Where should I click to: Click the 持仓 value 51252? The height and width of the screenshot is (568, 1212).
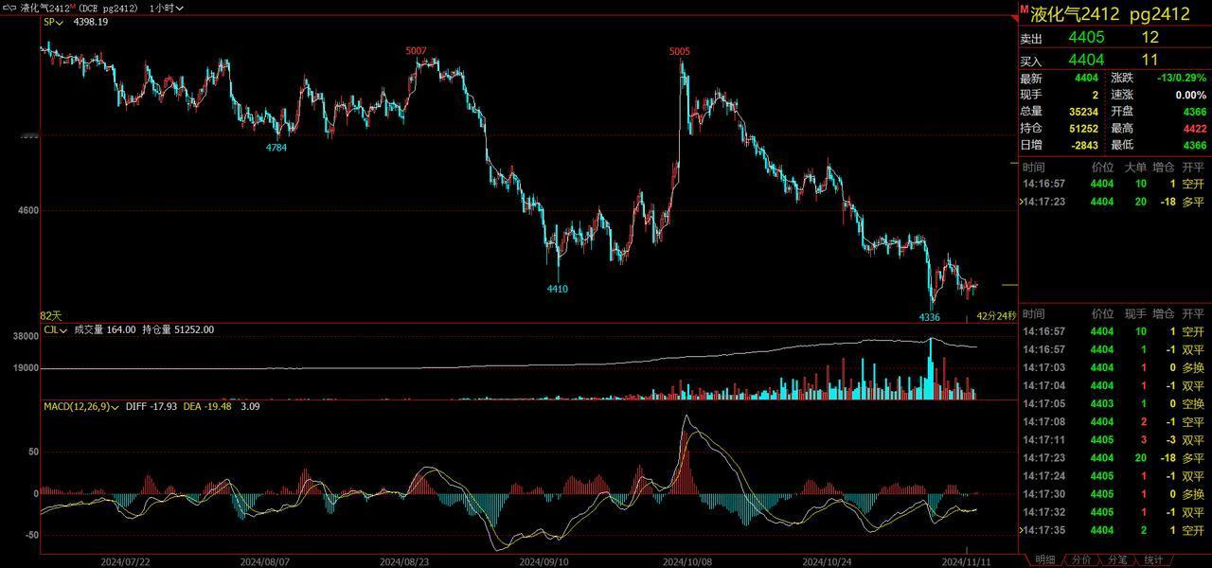point(1083,129)
